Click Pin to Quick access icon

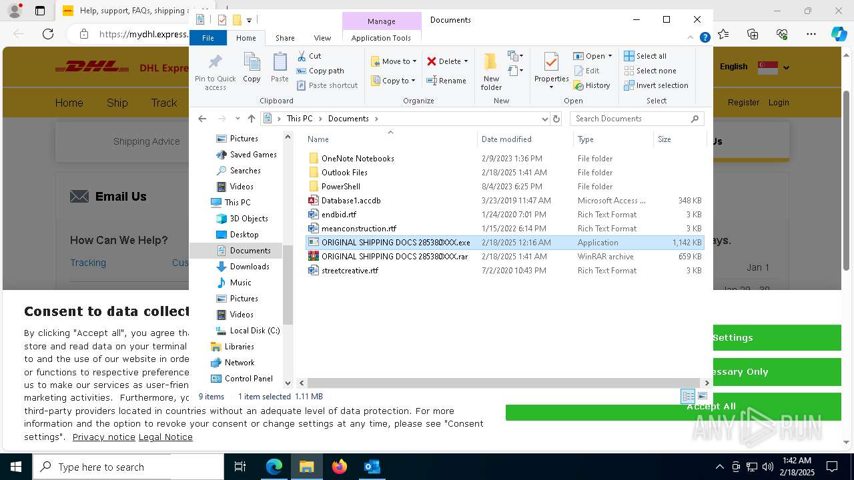point(215,72)
